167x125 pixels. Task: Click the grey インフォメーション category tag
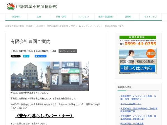(68, 51)
